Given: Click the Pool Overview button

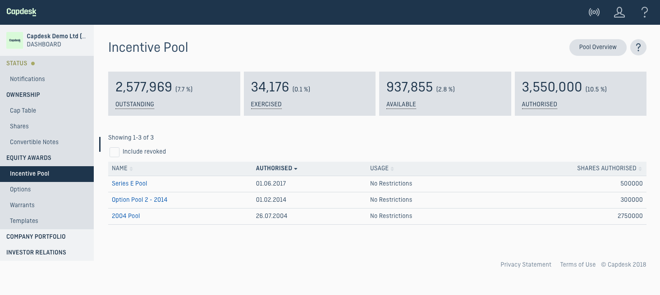Looking at the screenshot, I should tap(597, 47).
